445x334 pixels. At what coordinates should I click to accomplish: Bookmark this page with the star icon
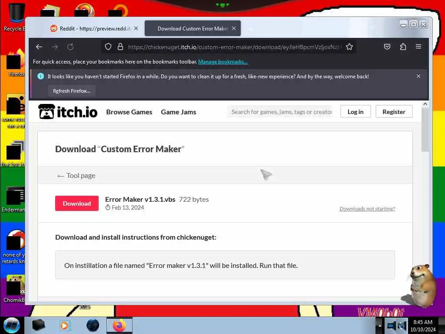click(x=349, y=47)
